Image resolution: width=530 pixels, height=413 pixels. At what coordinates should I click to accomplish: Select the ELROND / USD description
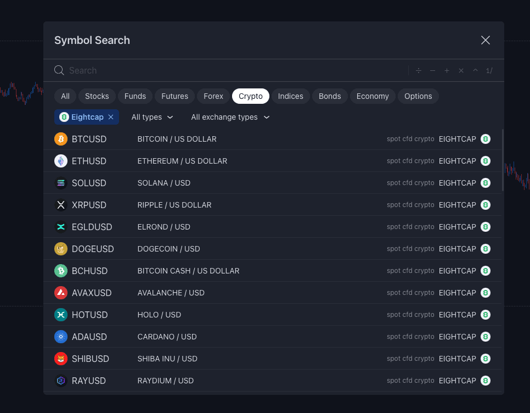pos(164,227)
